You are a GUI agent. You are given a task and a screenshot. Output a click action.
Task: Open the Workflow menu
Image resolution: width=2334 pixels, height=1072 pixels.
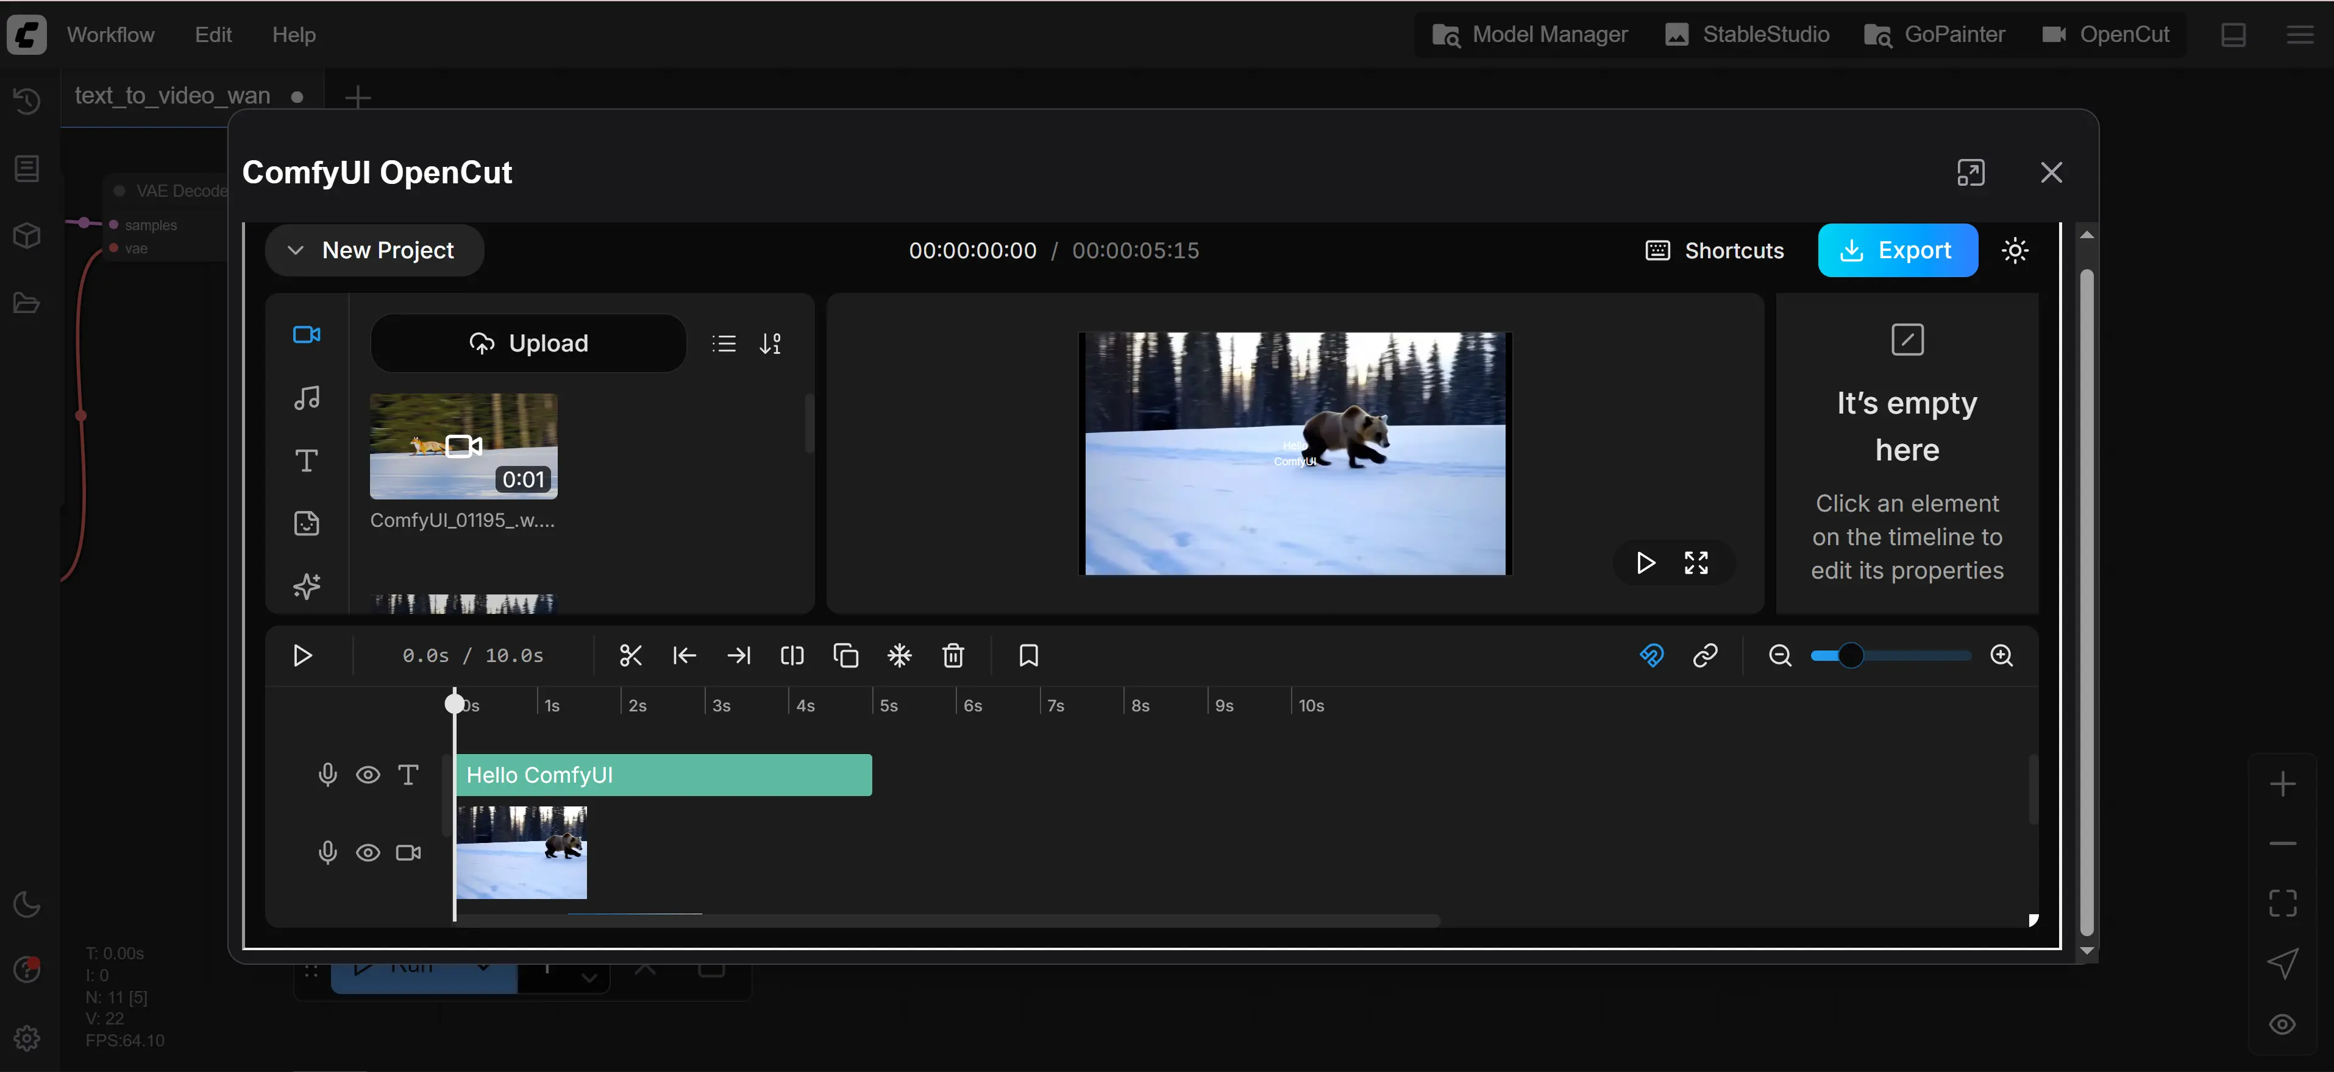click(110, 34)
